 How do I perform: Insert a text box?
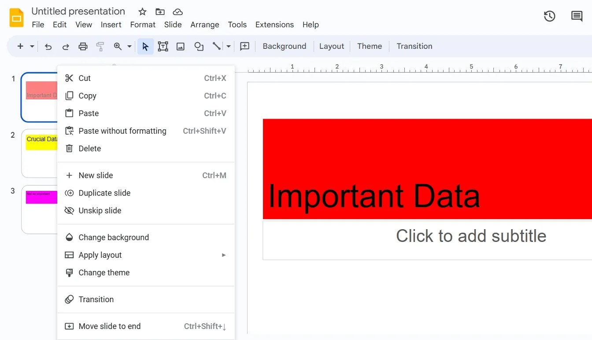[163, 46]
